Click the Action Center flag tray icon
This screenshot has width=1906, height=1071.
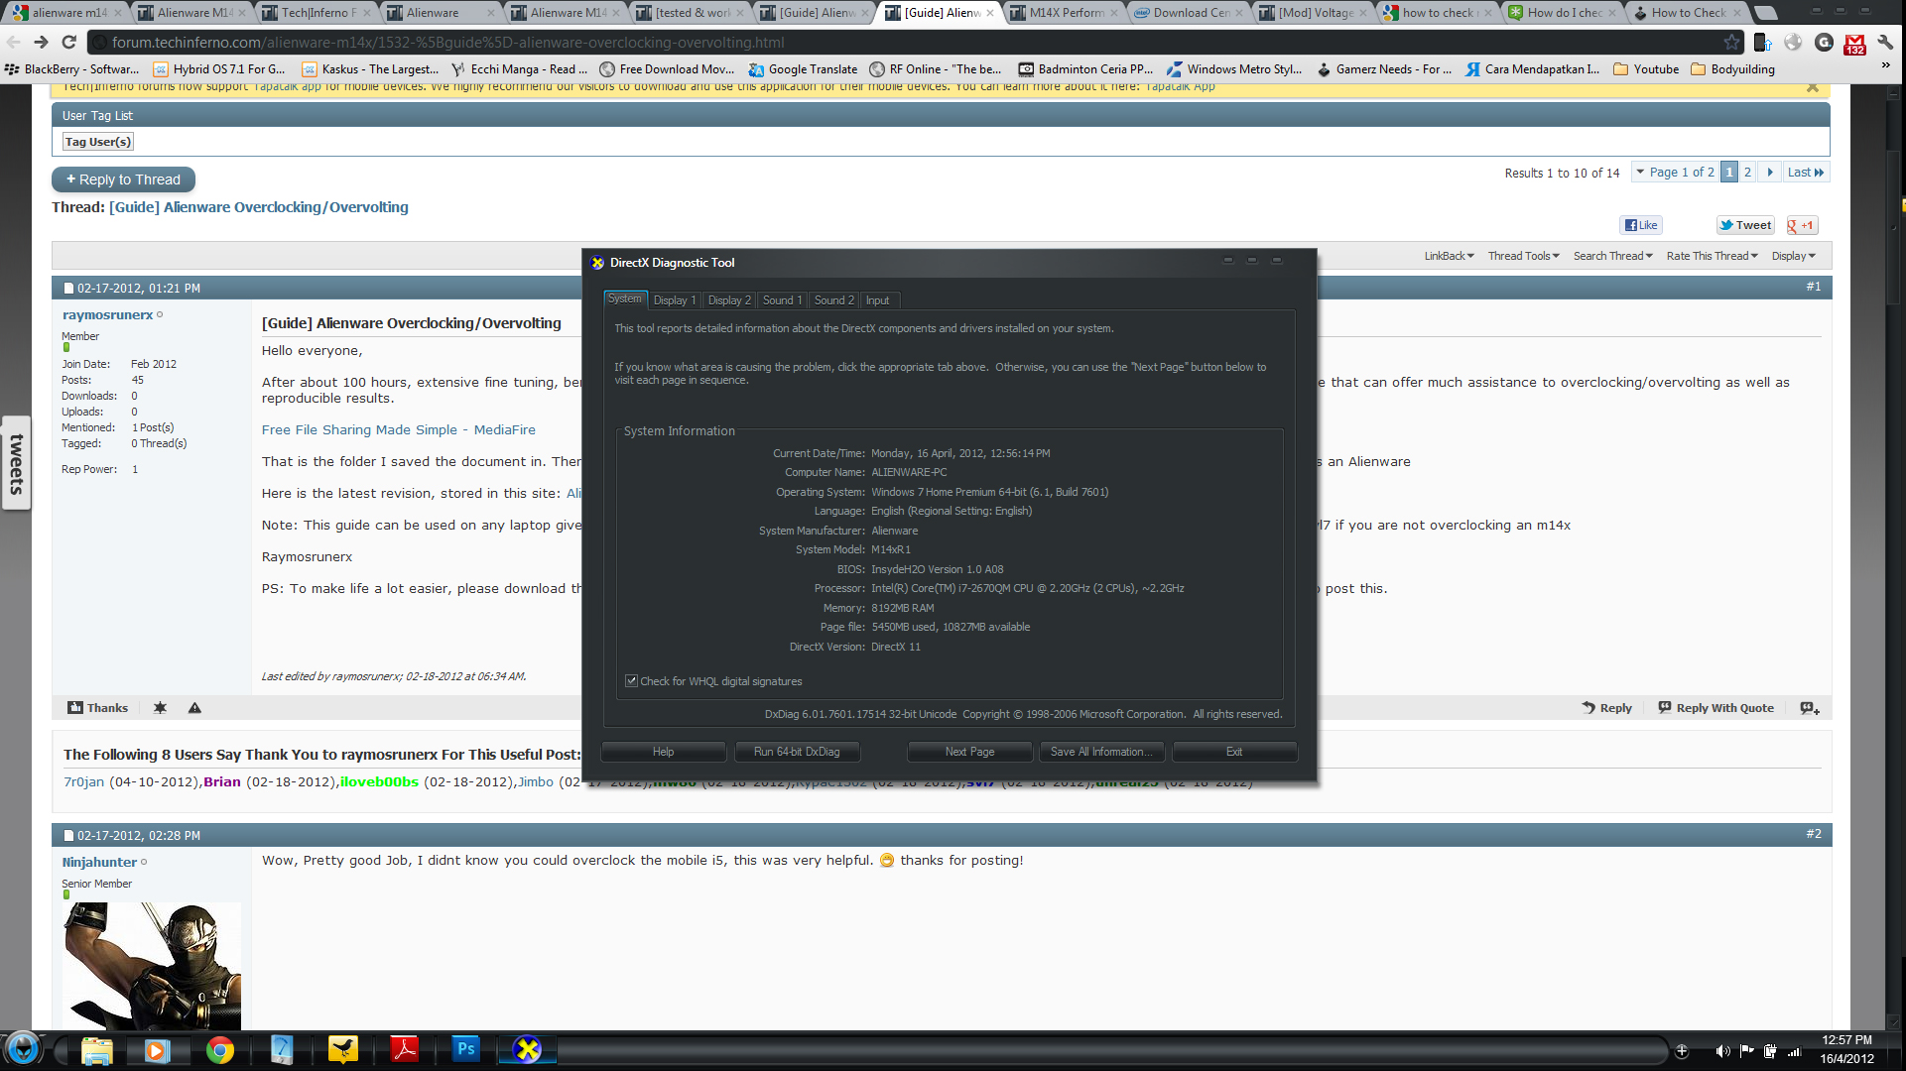[x=1746, y=1051]
